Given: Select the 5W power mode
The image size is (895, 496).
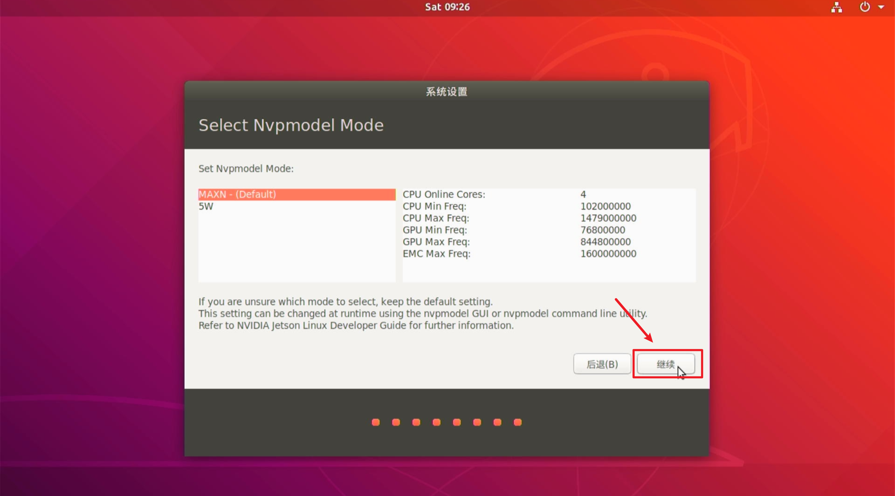Looking at the screenshot, I should (x=206, y=206).
